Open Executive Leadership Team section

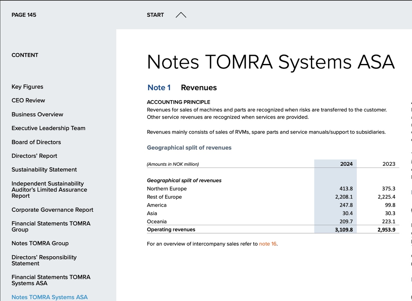coord(49,128)
